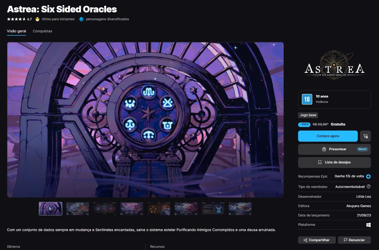Select the last screenshot thumbnail

[x=240, y=209]
